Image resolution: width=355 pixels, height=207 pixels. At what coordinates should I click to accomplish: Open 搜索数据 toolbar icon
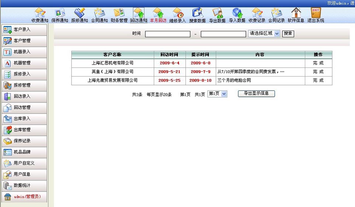coord(198,15)
